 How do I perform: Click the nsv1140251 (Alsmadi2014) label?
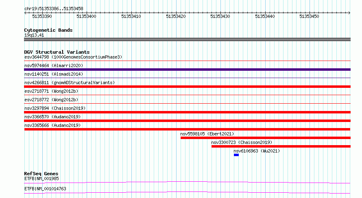[x=54, y=74]
